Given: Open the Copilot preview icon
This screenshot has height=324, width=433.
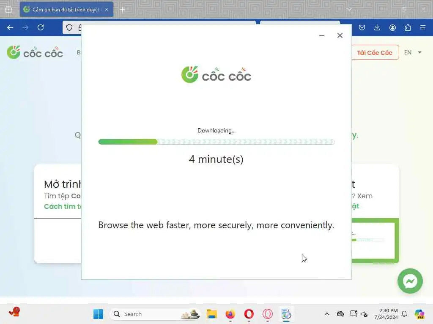Looking at the screenshot, I should [419, 314].
